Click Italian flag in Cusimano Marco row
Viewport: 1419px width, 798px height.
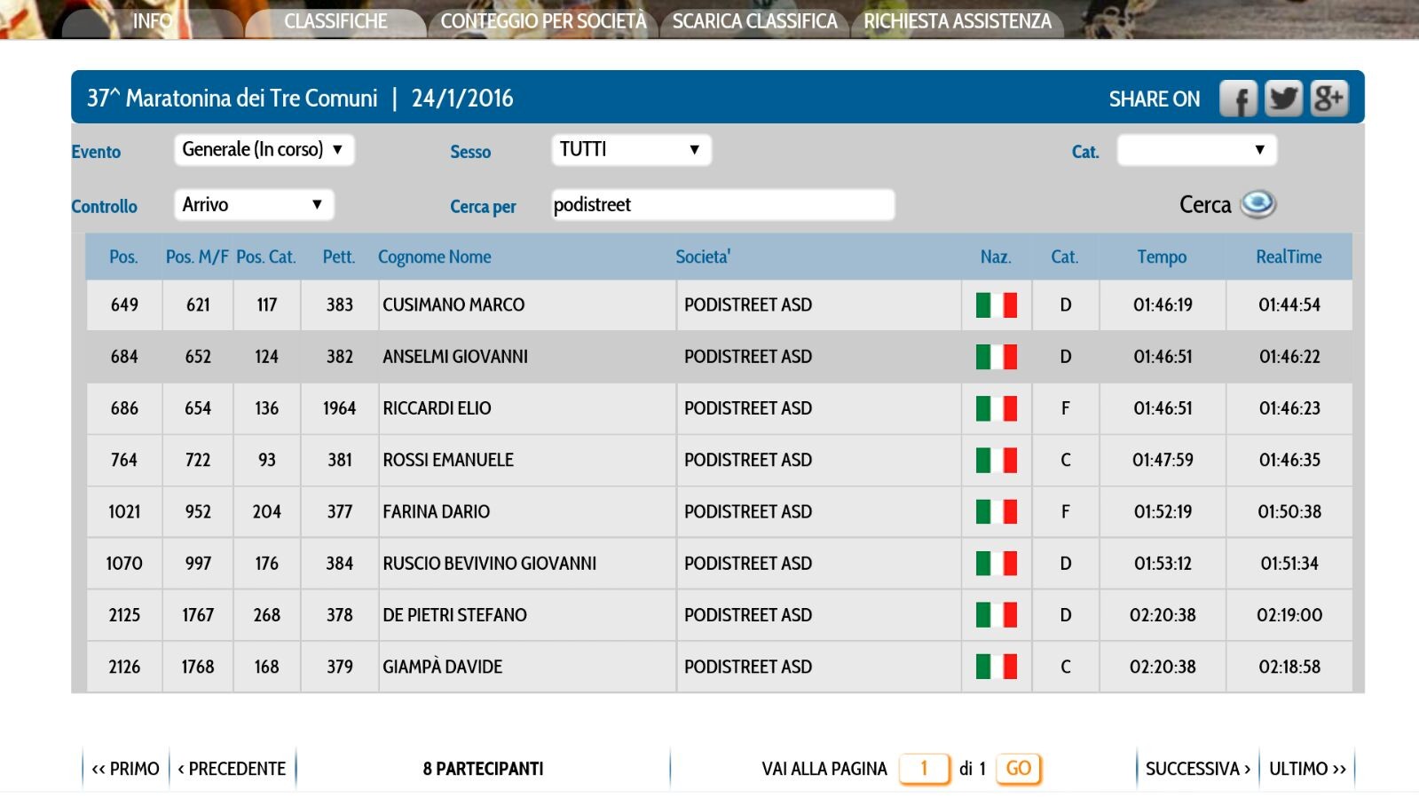click(996, 305)
